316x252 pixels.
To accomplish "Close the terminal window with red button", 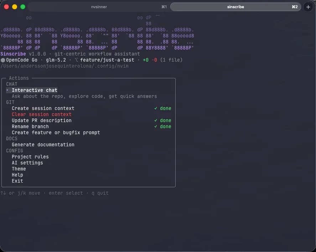I will [x=6, y=7].
